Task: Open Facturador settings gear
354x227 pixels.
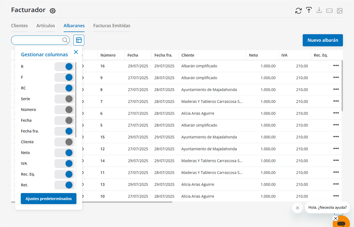Action: [52, 10]
